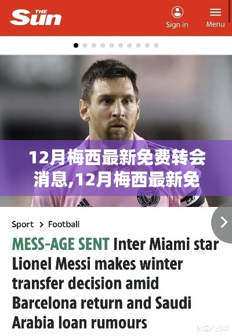Screen dimensions: 232x336
Task: Select the first carousel dot
Action: [x=76, y=45]
